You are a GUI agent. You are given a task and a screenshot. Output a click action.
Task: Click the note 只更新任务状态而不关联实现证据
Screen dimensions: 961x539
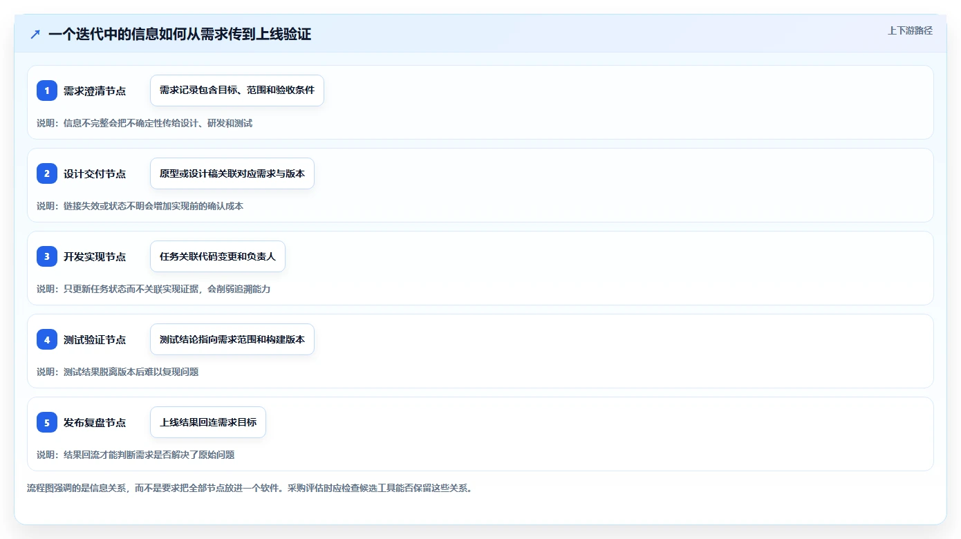click(x=131, y=289)
